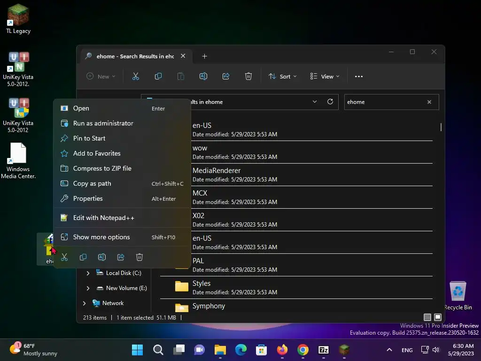Expand address bar history dropdown chevron
Image resolution: width=481 pixels, height=361 pixels.
point(314,102)
